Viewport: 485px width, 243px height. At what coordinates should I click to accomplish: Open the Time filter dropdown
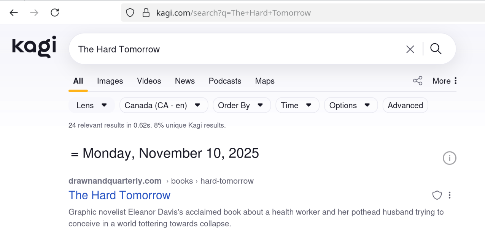tap(296, 106)
